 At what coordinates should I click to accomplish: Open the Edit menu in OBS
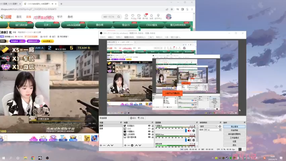pos(111,37)
